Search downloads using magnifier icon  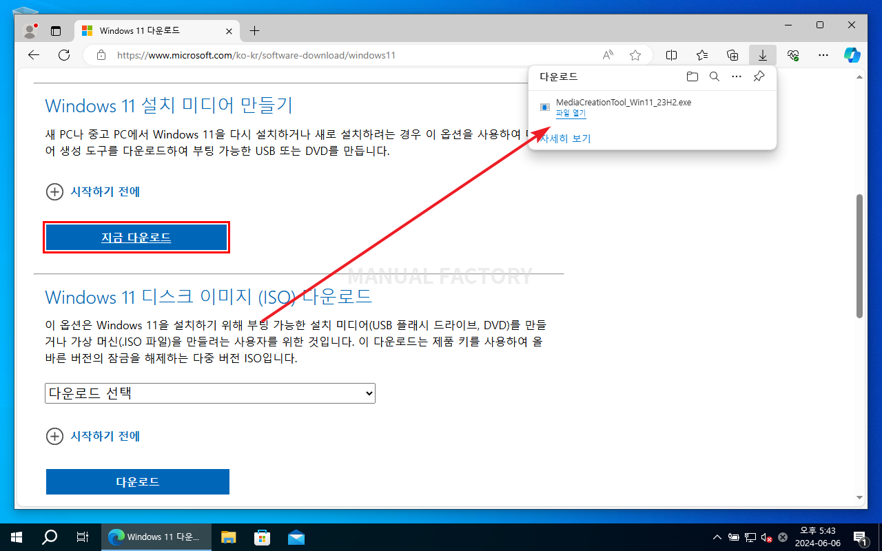[715, 76]
